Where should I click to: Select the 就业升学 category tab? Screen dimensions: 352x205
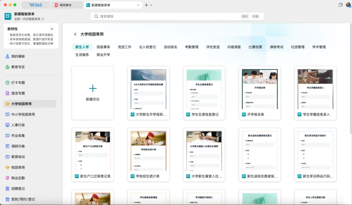point(103,55)
